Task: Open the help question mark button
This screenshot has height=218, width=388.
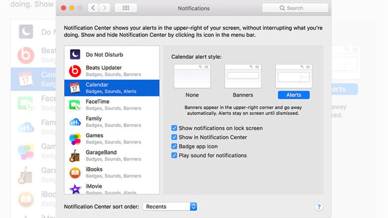Action: click(x=319, y=207)
